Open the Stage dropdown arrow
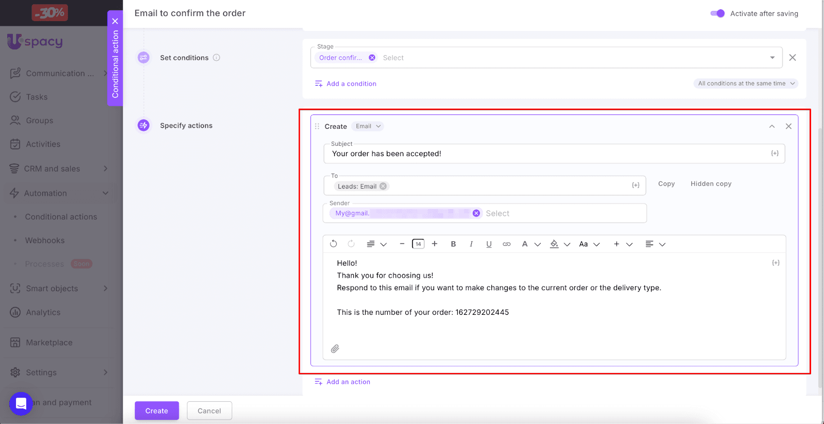Image resolution: width=824 pixels, height=424 pixels. 772,58
